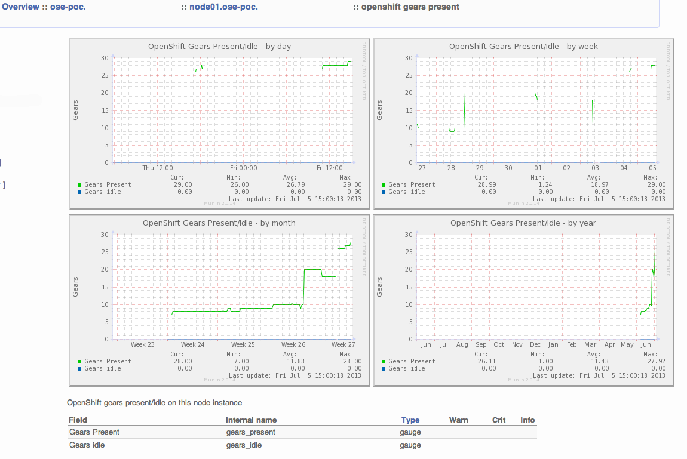Select the 'Gears idle' table cell
Image resolution: width=687 pixels, height=459 pixels.
(x=87, y=445)
